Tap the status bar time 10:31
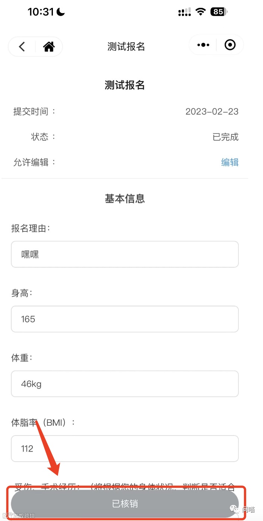263x521 pixels. click(x=41, y=12)
